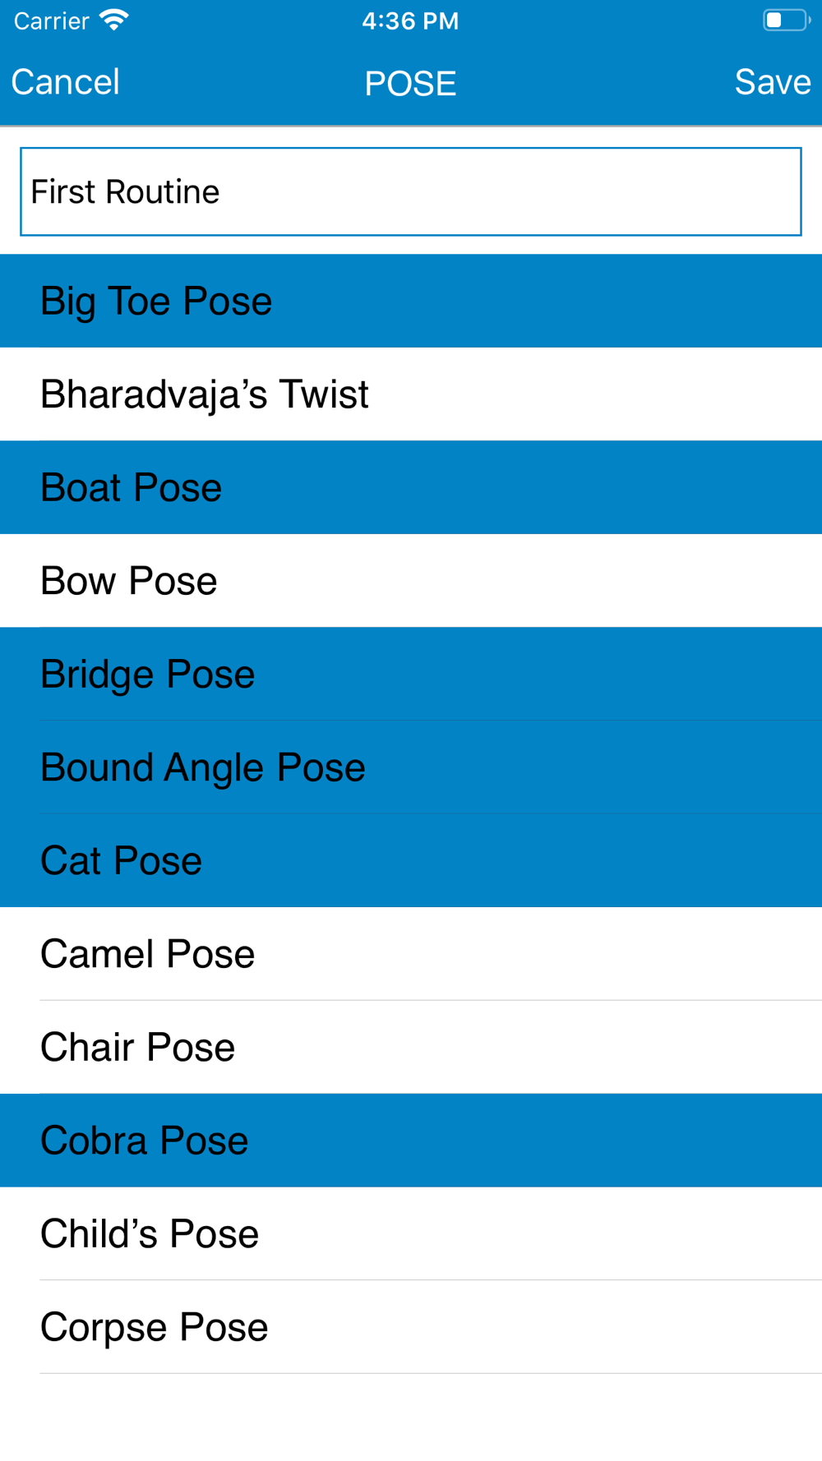Deselect the Big Toe Pose row
The height and width of the screenshot is (1461, 822).
pos(411,301)
